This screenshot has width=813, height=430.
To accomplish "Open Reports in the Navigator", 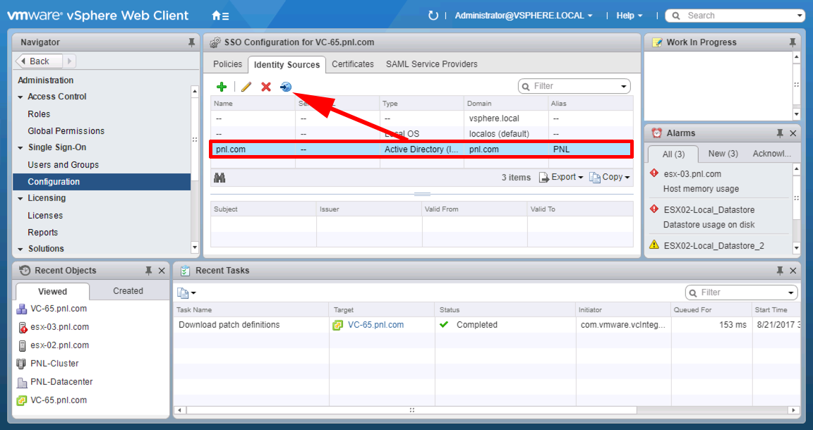I will [42, 233].
